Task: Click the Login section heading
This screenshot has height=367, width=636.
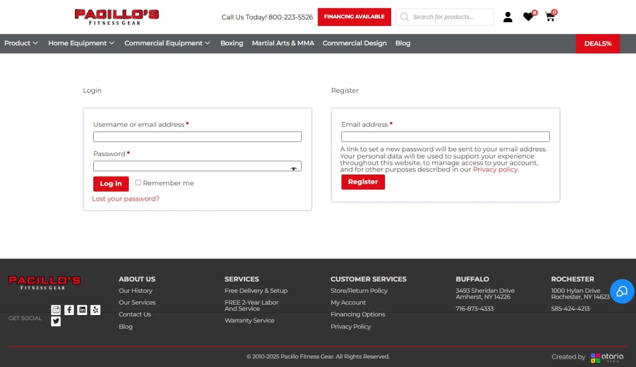Action: pyautogui.click(x=92, y=91)
